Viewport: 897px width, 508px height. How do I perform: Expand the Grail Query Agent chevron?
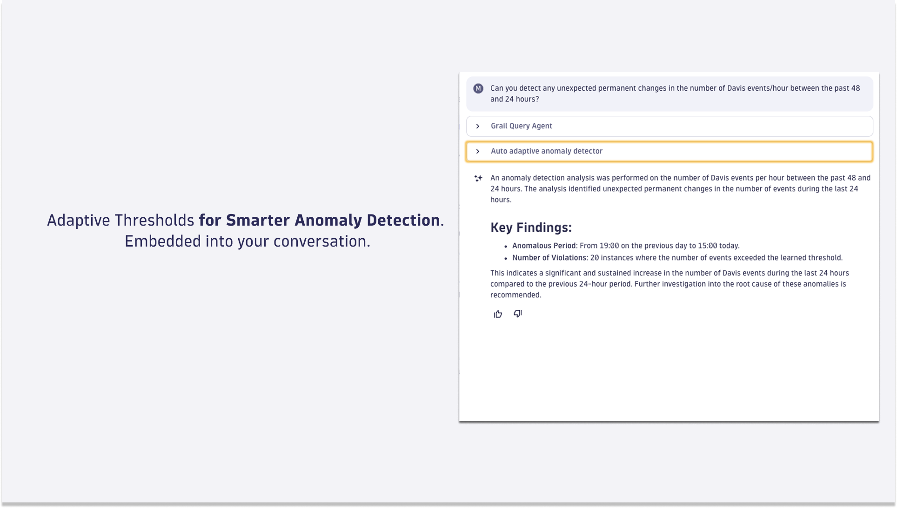coord(477,126)
